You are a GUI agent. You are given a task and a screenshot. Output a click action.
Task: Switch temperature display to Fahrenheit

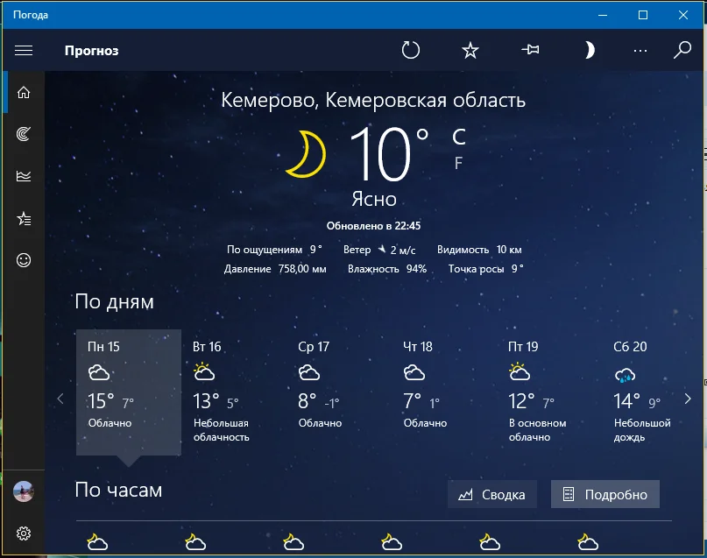[x=458, y=160]
